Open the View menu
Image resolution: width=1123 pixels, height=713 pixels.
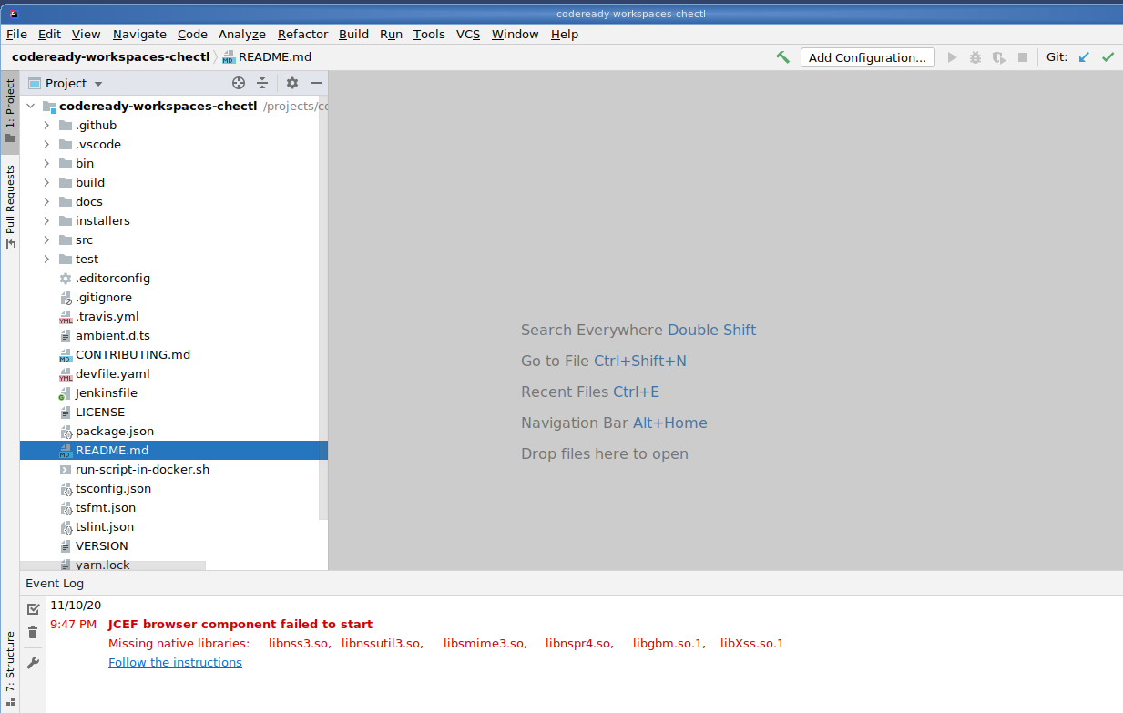pyautogui.click(x=86, y=34)
